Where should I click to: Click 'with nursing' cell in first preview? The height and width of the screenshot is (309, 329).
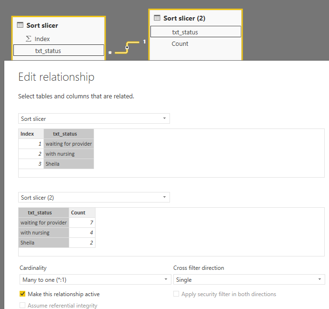(69, 154)
